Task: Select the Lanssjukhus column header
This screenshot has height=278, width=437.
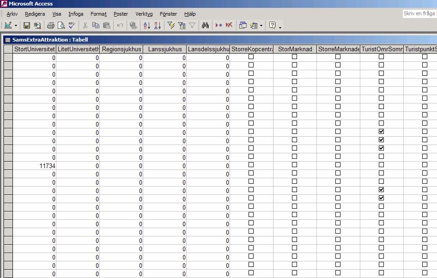Action: pyautogui.click(x=165, y=49)
